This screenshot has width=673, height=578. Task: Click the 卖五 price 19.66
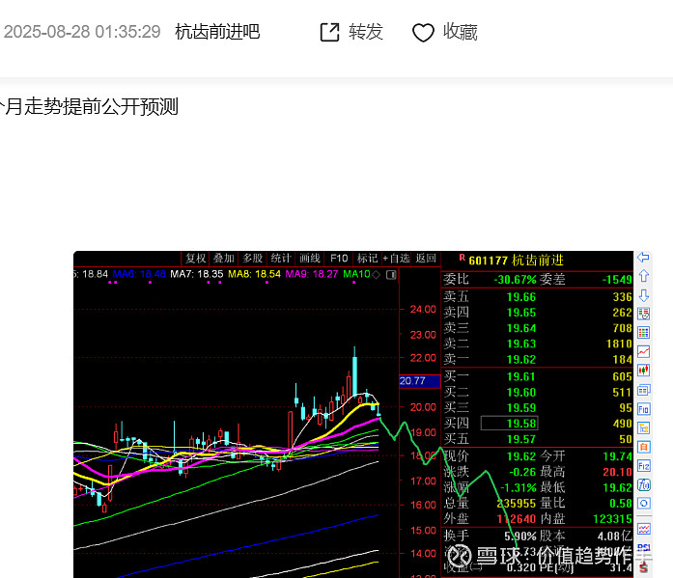pyautogui.click(x=521, y=297)
